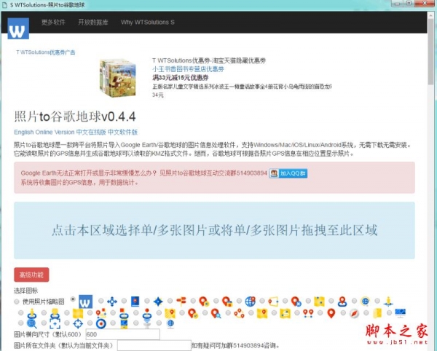This screenshot has height=351, width=437.
Task: Pick the dashed focus frame plus icon
Action: [55, 324]
